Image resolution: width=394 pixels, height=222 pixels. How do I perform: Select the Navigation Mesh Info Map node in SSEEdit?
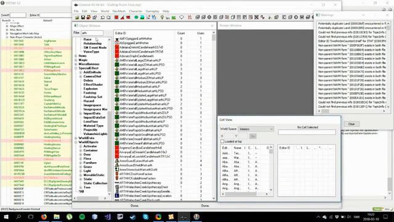tap(25, 33)
